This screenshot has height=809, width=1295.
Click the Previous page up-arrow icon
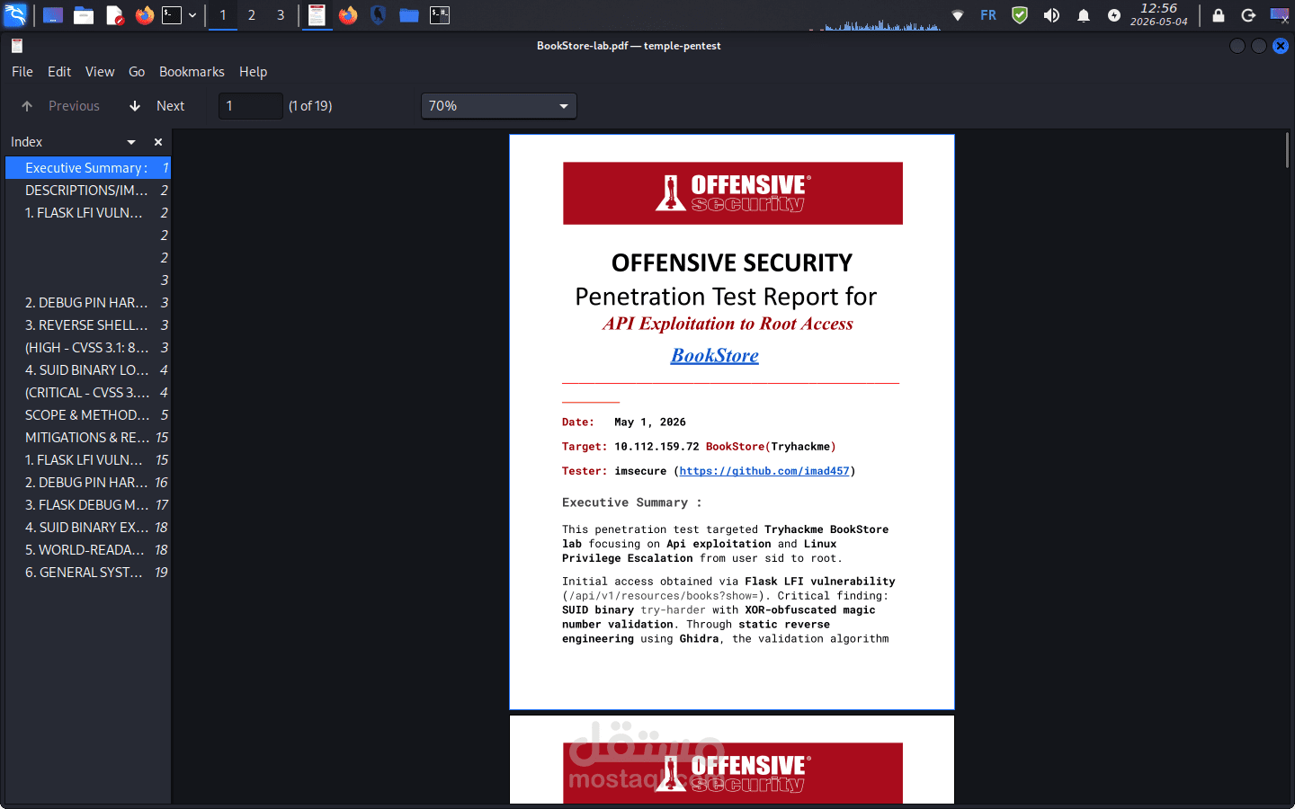click(27, 106)
